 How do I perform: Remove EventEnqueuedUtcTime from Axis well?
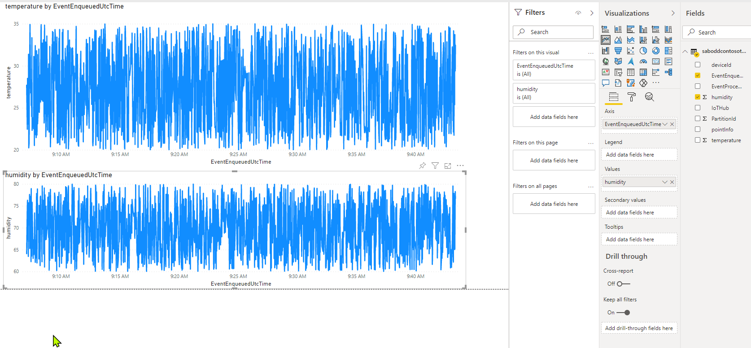point(672,124)
